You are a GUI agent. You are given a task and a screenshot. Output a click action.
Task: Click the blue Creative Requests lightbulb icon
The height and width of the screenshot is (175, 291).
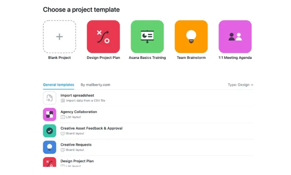[49, 147]
